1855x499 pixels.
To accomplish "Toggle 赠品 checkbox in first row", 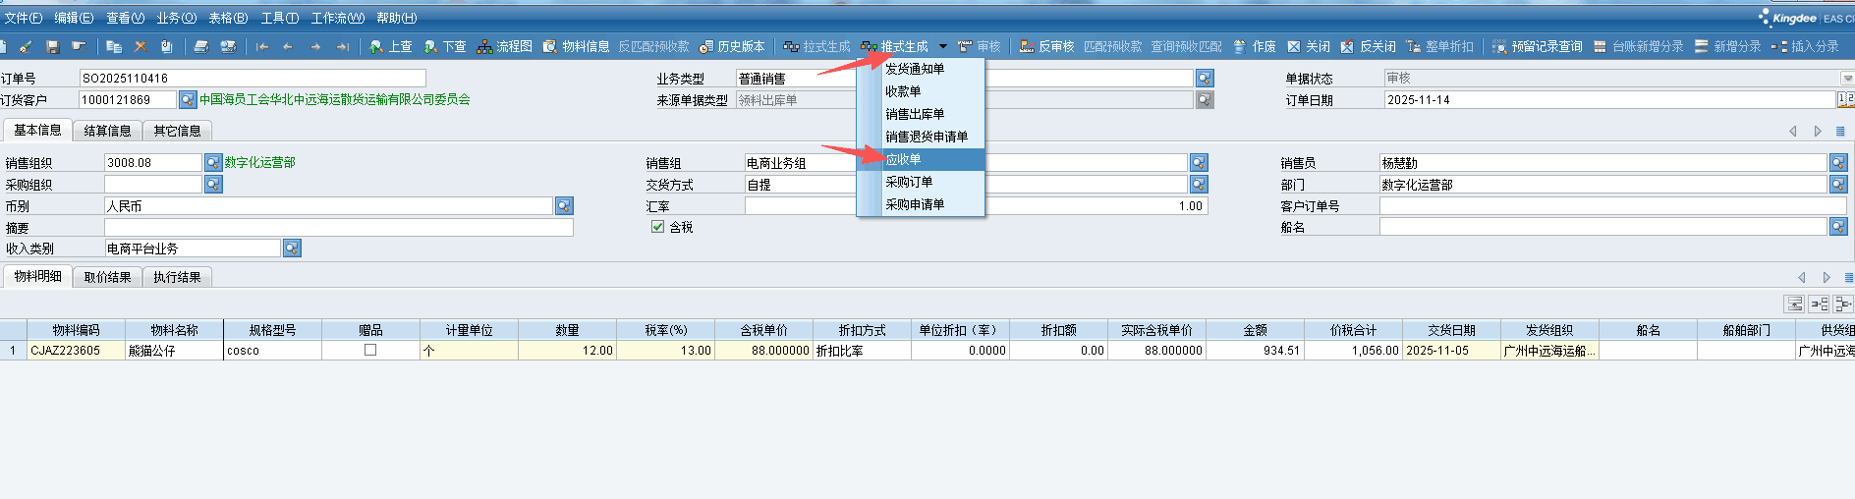I will tap(370, 350).
